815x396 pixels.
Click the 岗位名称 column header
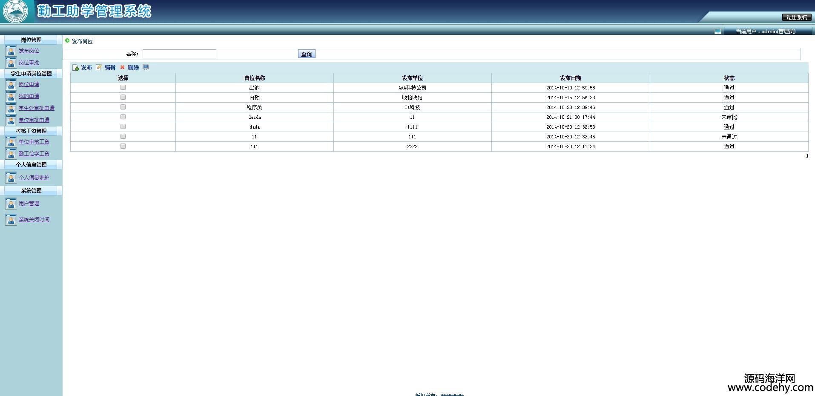[255, 78]
